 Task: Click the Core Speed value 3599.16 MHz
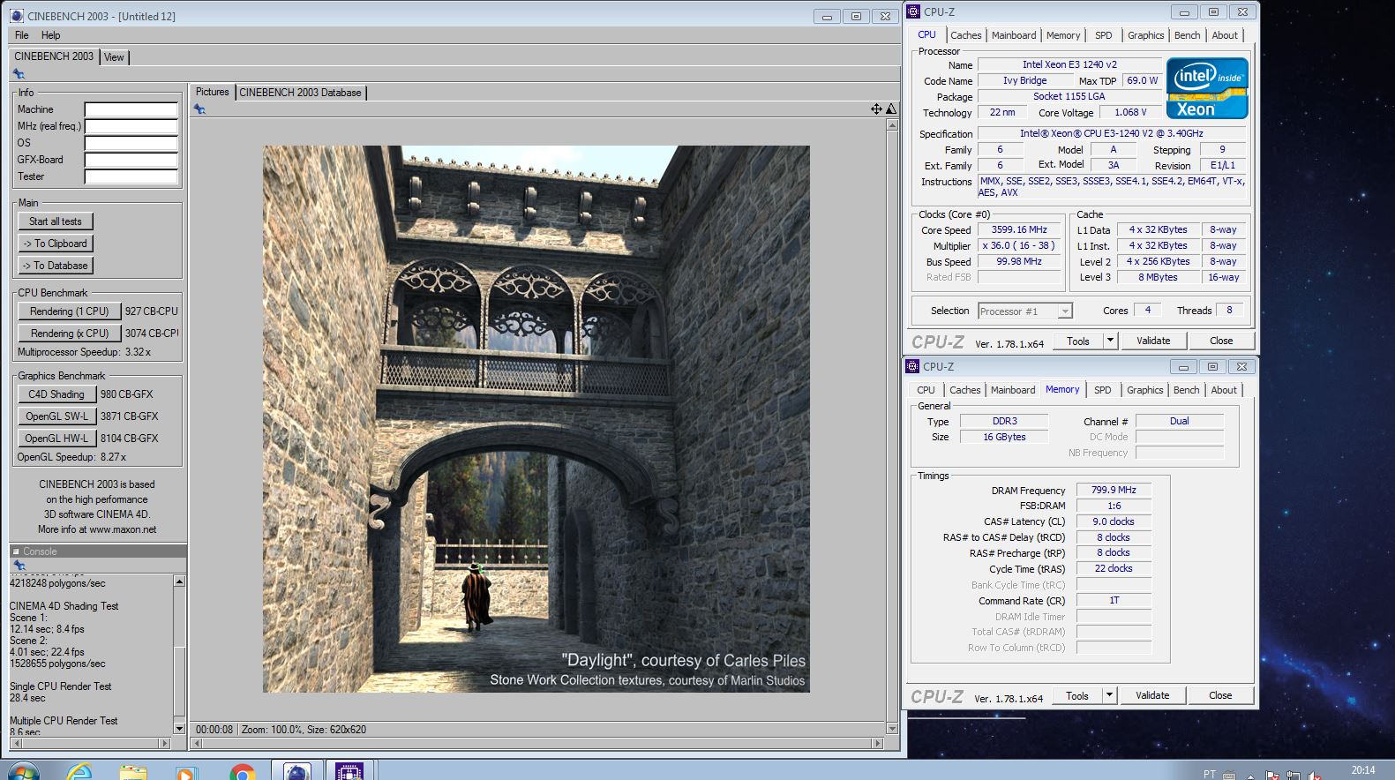pyautogui.click(x=1019, y=229)
